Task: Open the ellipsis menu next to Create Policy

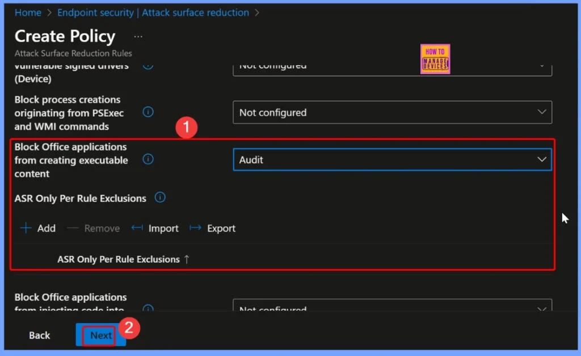Action: point(137,36)
